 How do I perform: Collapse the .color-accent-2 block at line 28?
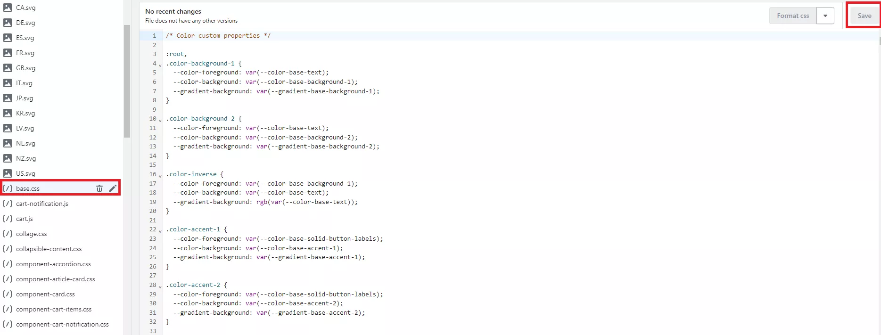coord(160,286)
